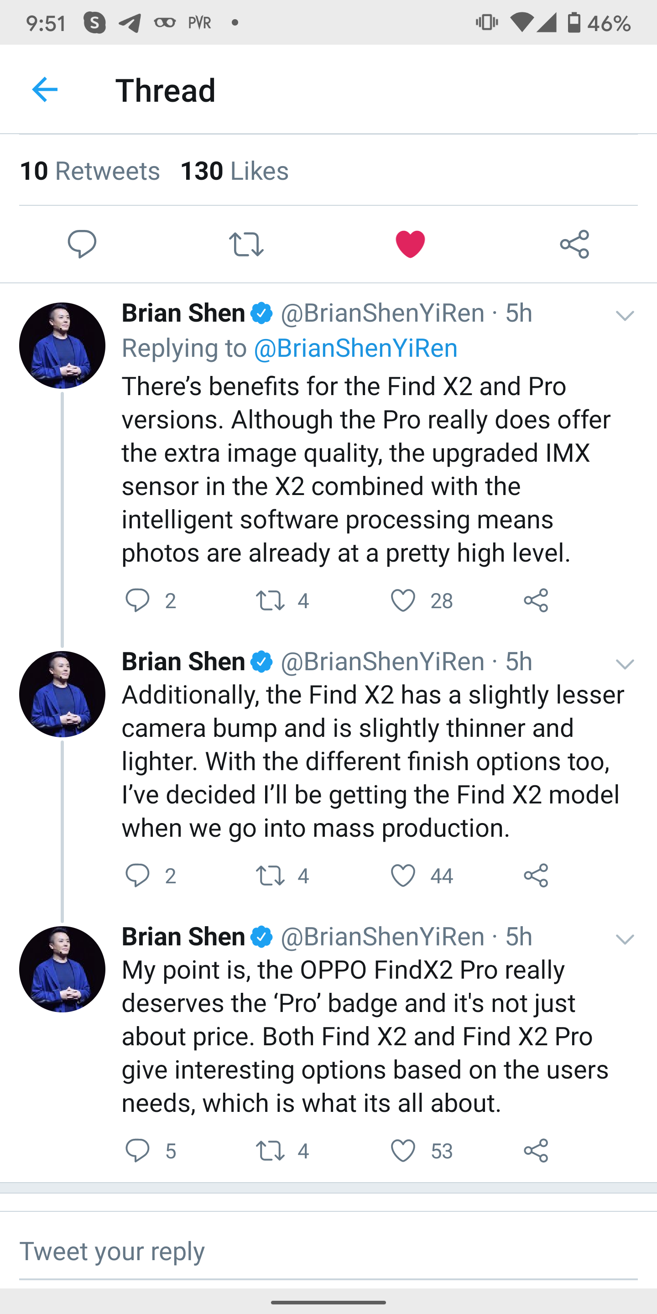Retweet the main tweet via the large retweet icon
This screenshot has width=657, height=1314.
[246, 244]
